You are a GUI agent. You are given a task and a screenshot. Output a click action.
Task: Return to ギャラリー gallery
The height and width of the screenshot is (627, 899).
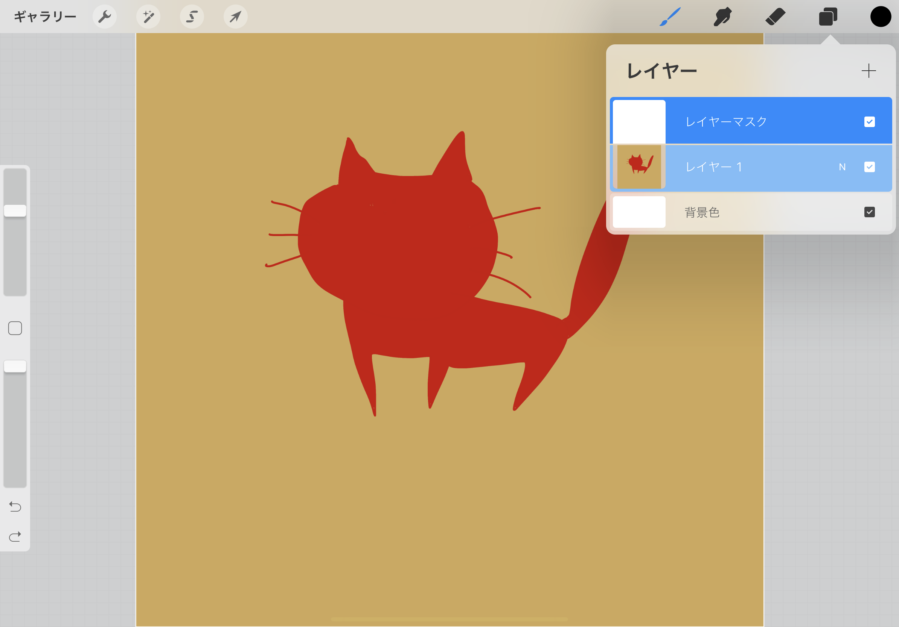point(45,17)
